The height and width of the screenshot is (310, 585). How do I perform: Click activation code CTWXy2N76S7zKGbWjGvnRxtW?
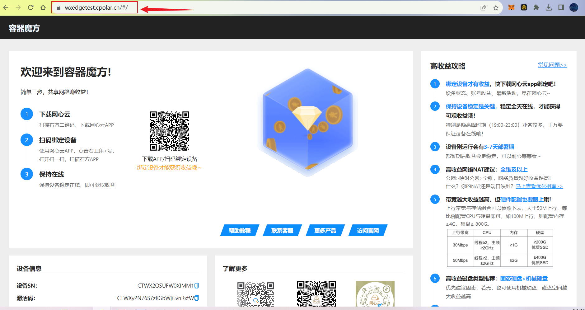(156, 298)
